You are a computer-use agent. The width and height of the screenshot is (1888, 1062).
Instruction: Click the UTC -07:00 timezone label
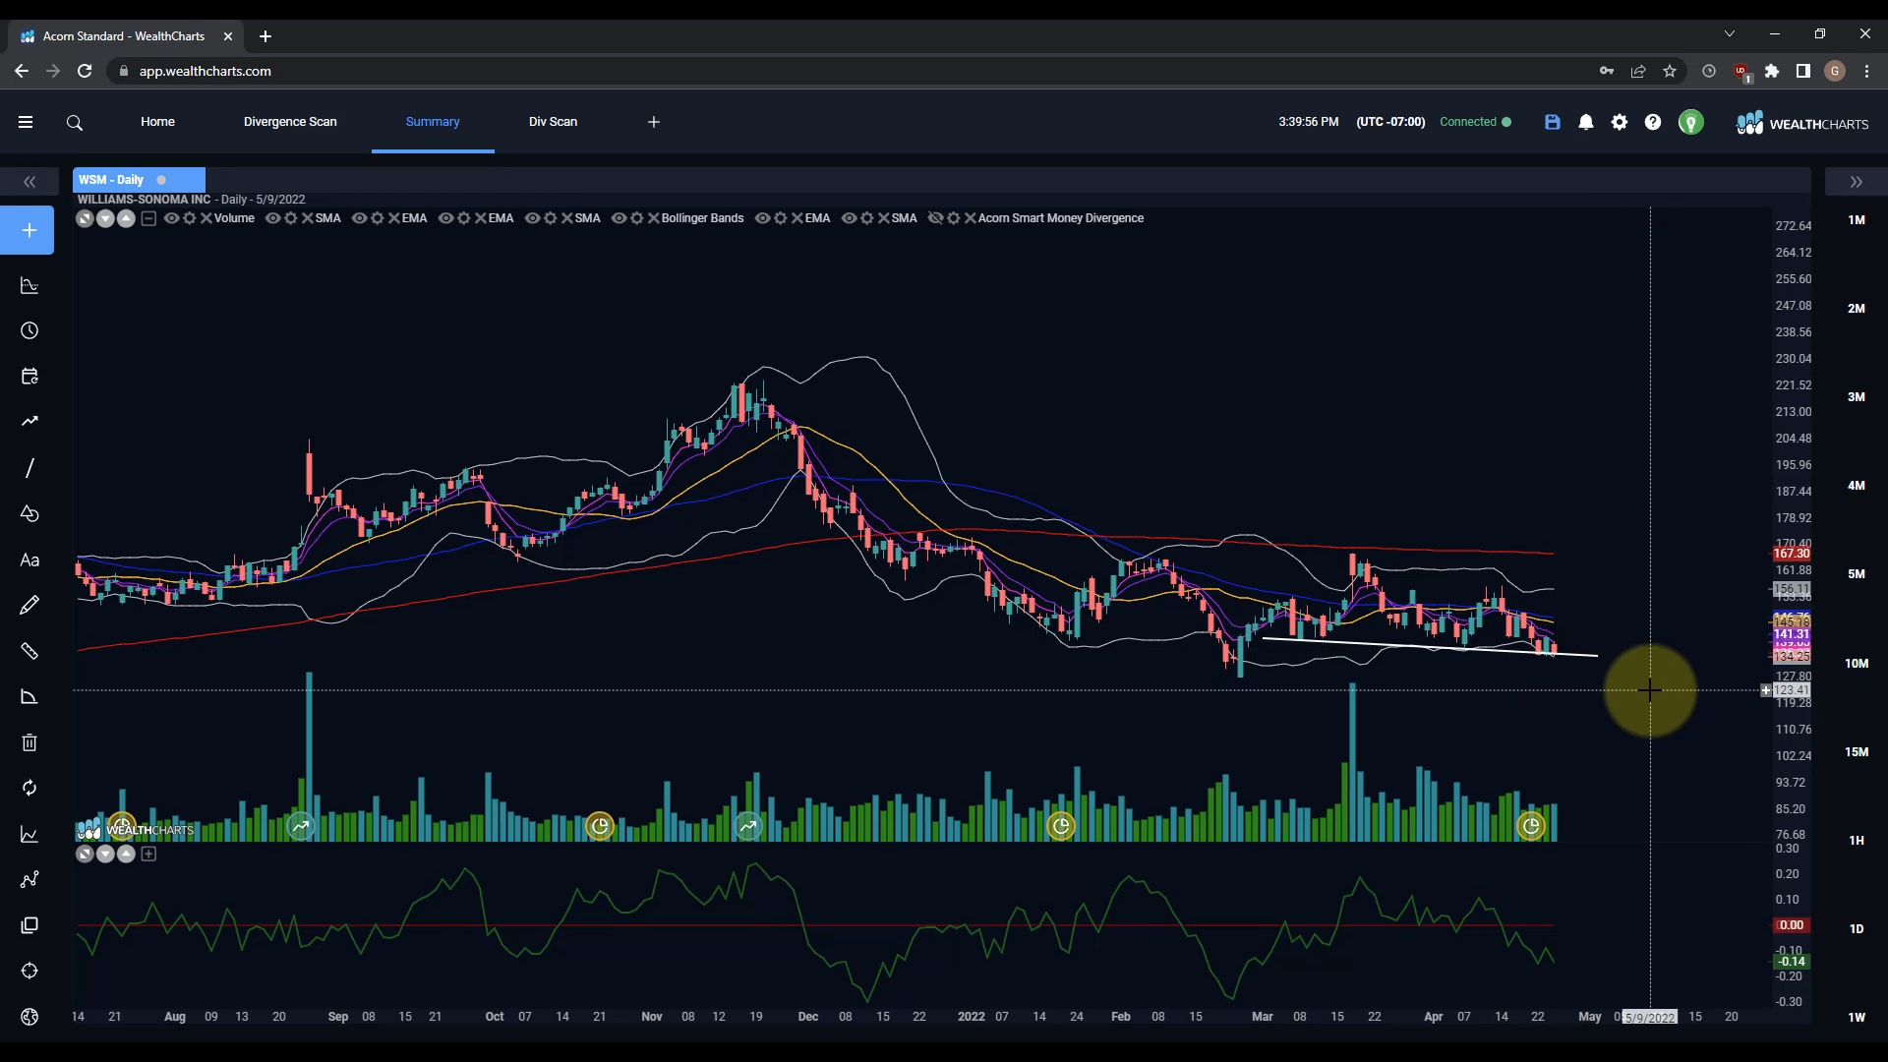pyautogui.click(x=1390, y=122)
